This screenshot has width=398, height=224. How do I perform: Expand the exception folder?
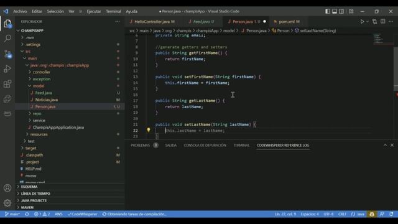(70, 79)
